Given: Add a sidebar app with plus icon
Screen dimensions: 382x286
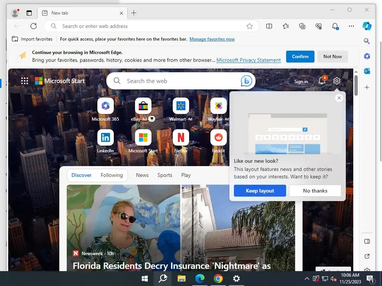Looking at the screenshot, I should pos(367,87).
